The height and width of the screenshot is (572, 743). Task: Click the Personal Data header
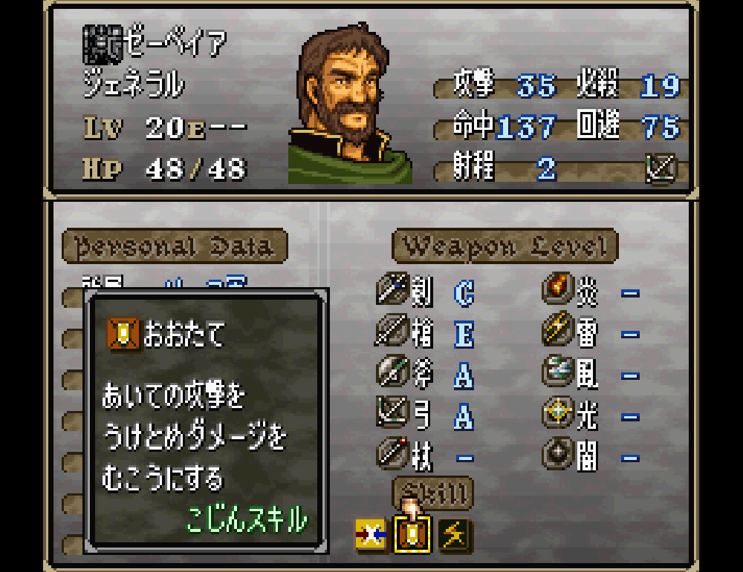[175, 246]
